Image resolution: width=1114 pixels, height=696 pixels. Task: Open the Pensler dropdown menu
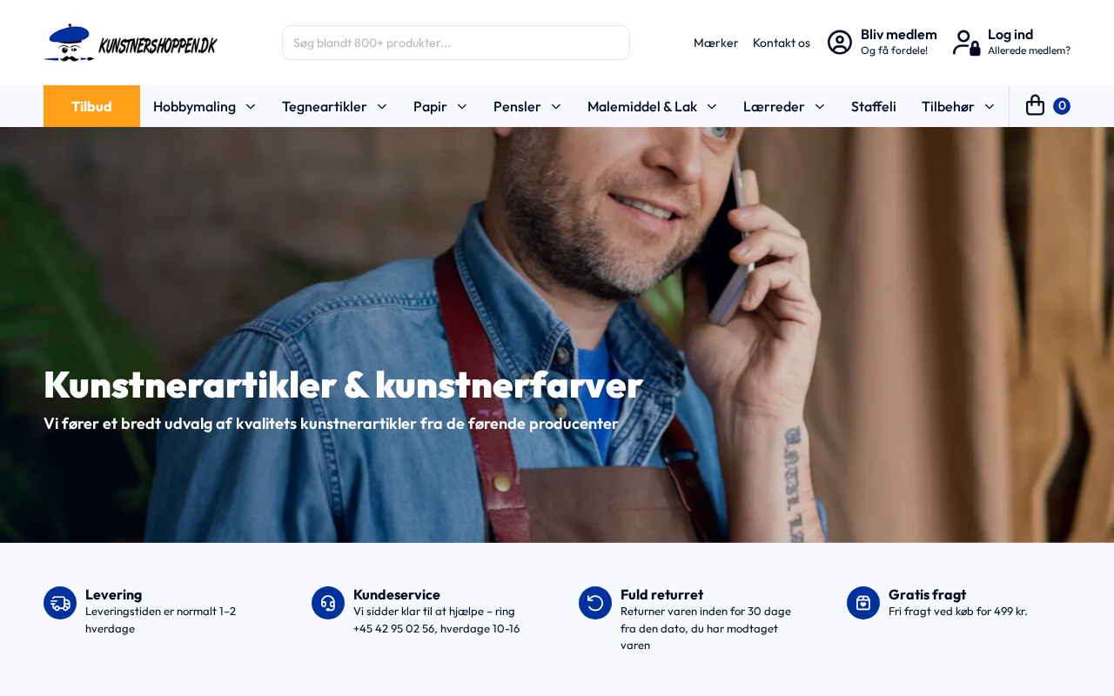tap(527, 106)
